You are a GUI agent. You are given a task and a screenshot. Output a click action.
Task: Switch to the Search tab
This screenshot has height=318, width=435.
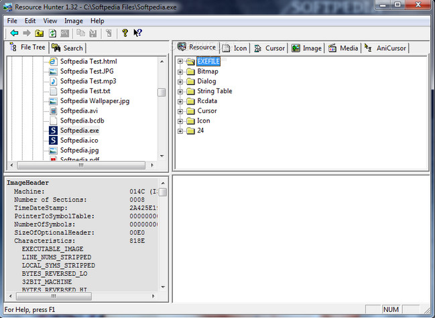[x=68, y=48]
